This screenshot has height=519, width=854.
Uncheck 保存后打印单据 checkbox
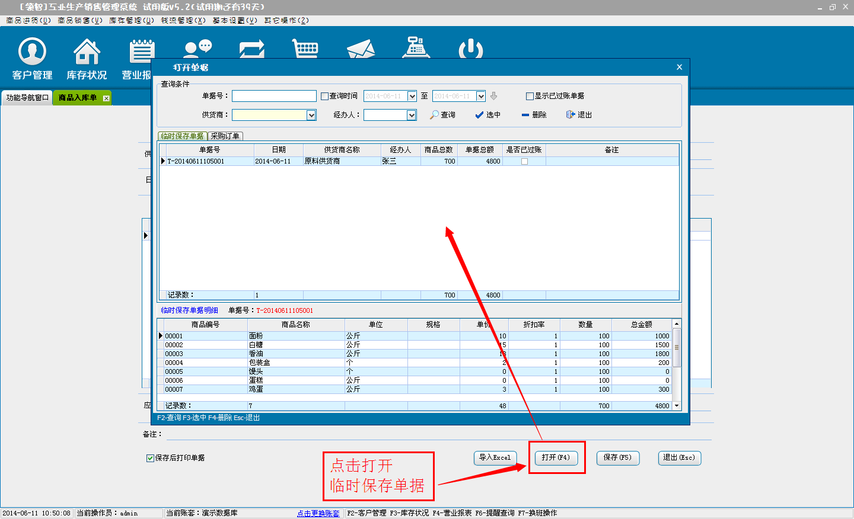[150, 458]
